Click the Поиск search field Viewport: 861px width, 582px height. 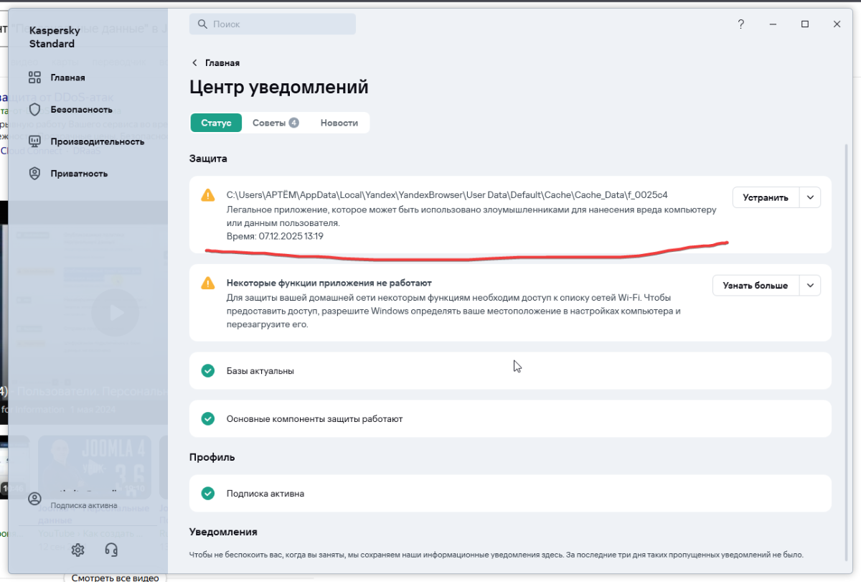[273, 24]
